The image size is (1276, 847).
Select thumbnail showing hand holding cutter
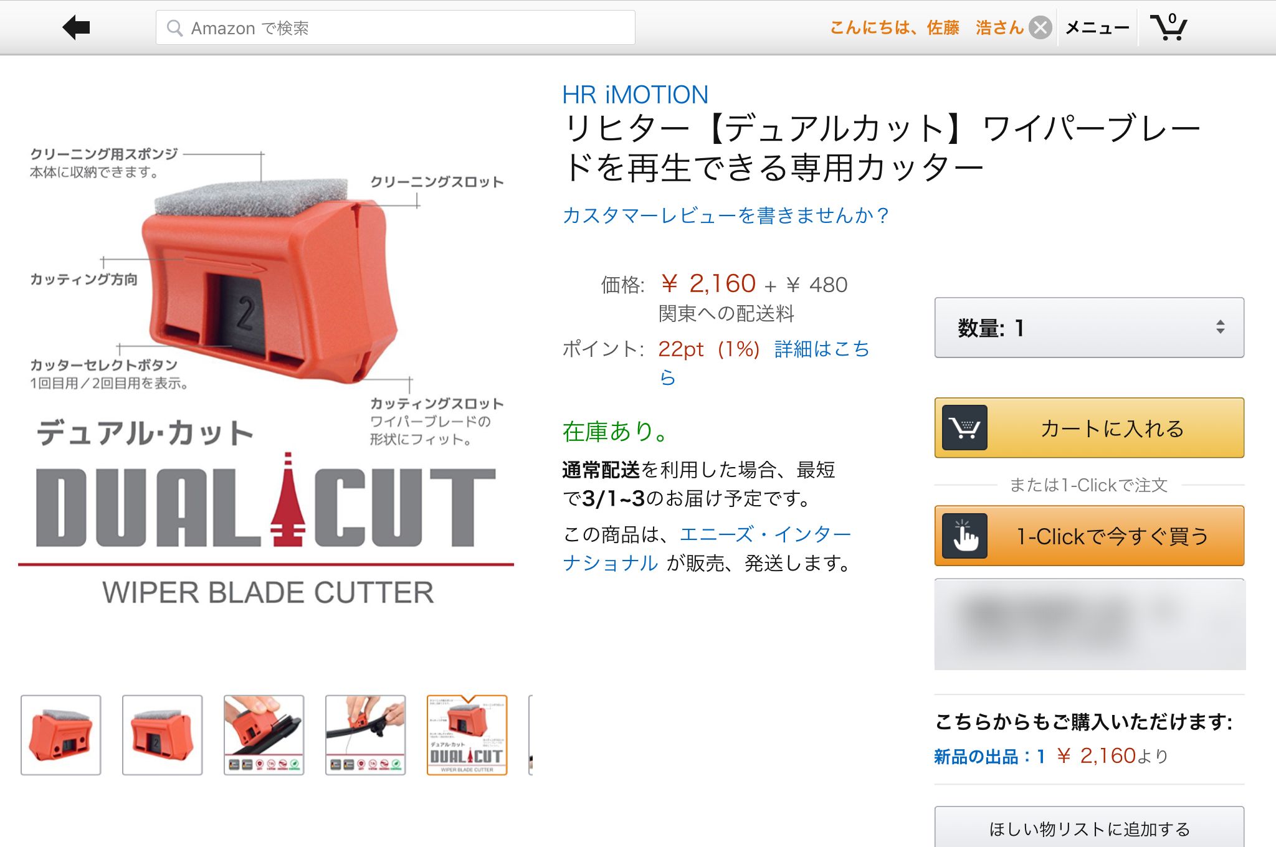coord(264,735)
